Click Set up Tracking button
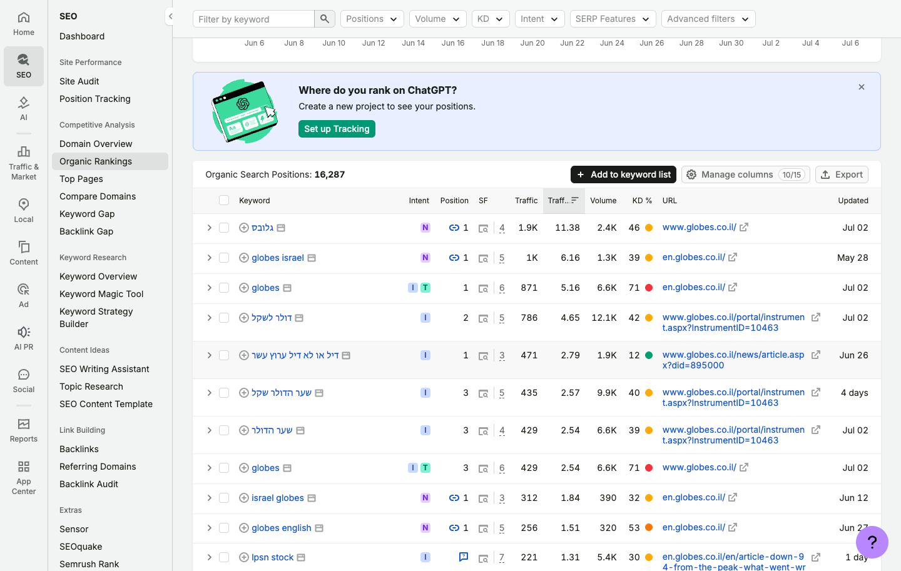 [x=337, y=129]
